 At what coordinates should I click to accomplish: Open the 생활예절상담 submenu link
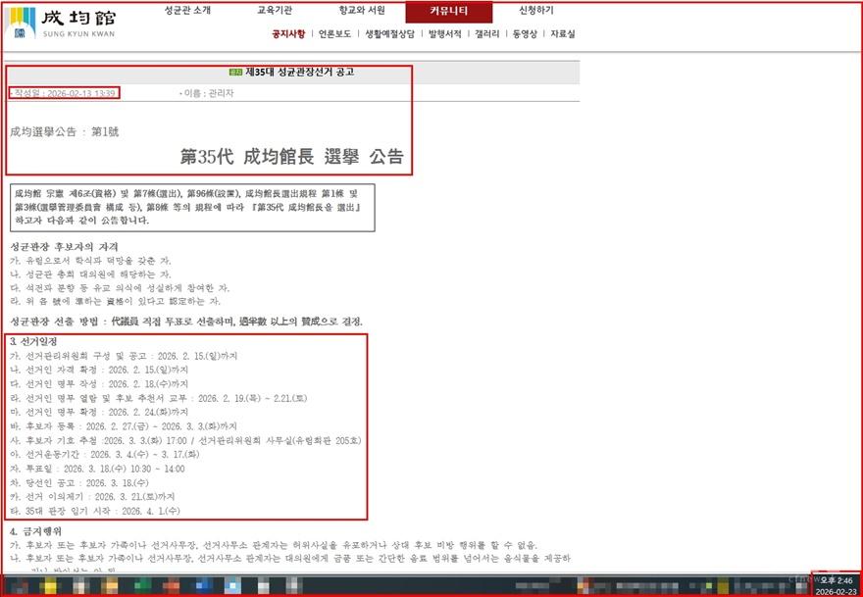pos(389,34)
